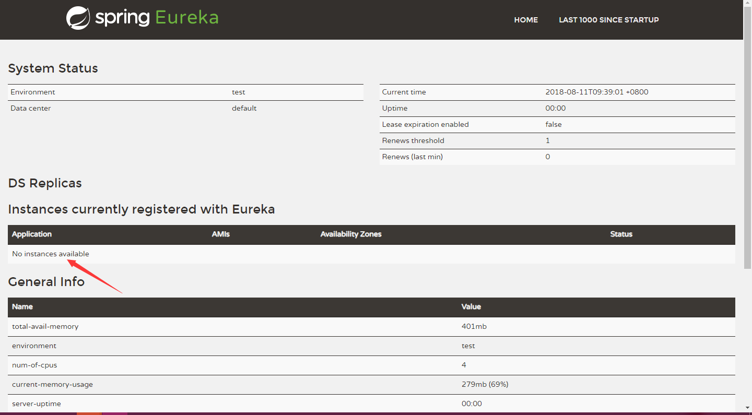Select the test value beside Data center table's Environment row

click(239, 92)
